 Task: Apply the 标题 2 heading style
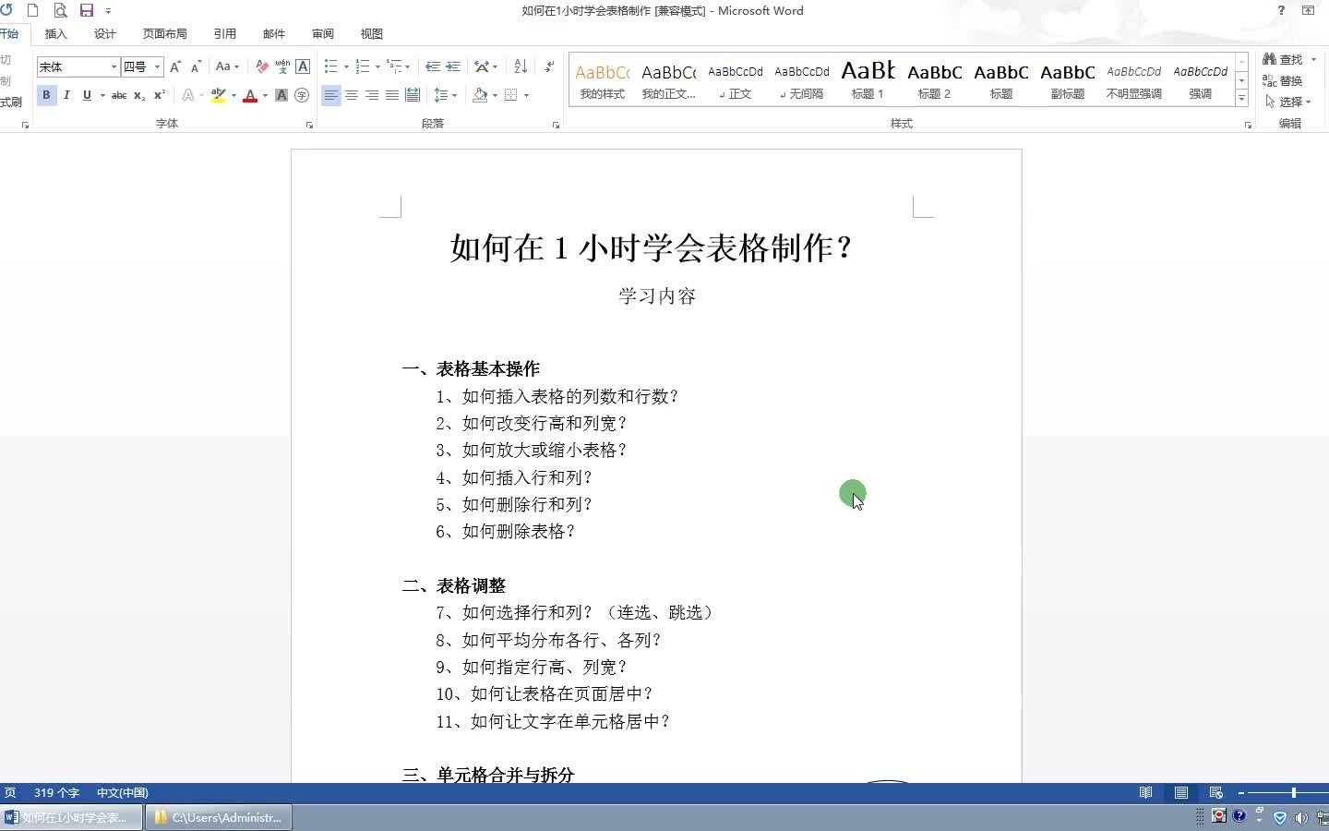pos(934,80)
